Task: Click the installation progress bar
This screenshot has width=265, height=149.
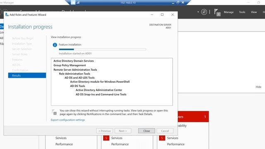Action: point(102,49)
